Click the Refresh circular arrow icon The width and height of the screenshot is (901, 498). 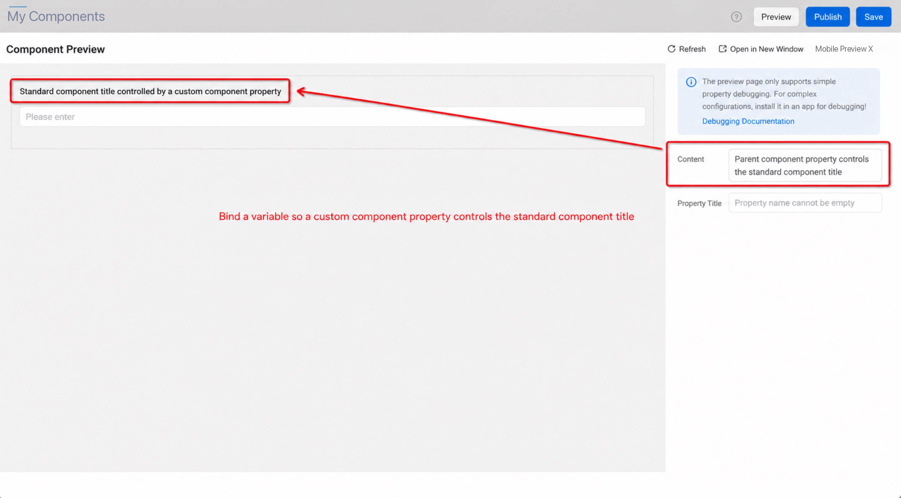tap(671, 49)
